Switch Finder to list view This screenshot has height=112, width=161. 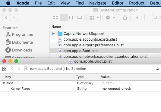pyautogui.click(x=64, y=17)
